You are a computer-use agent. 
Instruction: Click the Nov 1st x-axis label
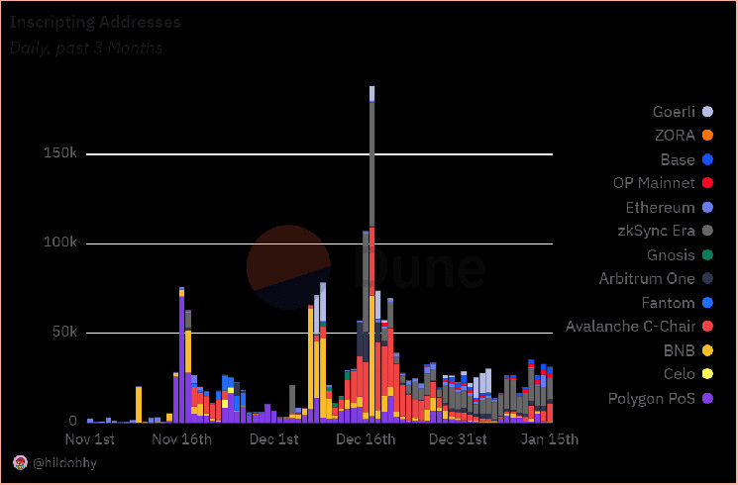(89, 438)
